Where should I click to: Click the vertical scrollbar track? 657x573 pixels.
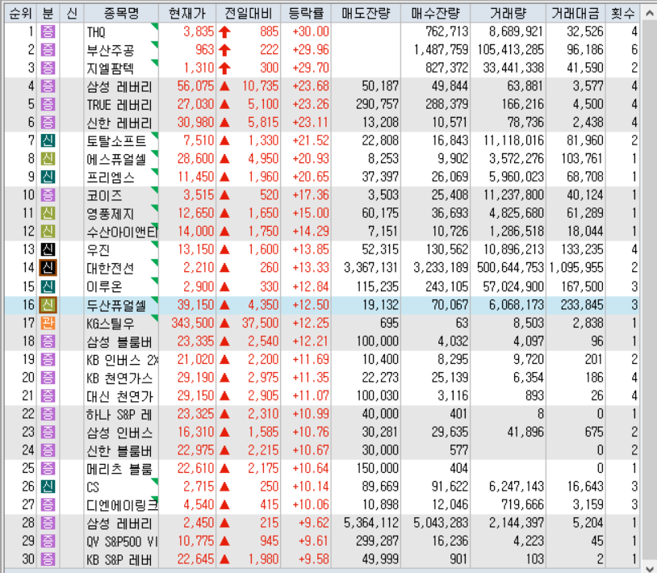tap(649, 293)
